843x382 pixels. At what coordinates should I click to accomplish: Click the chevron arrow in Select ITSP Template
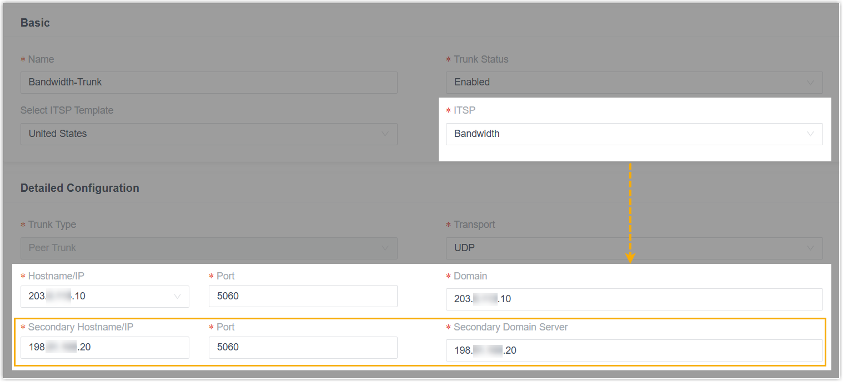(385, 134)
